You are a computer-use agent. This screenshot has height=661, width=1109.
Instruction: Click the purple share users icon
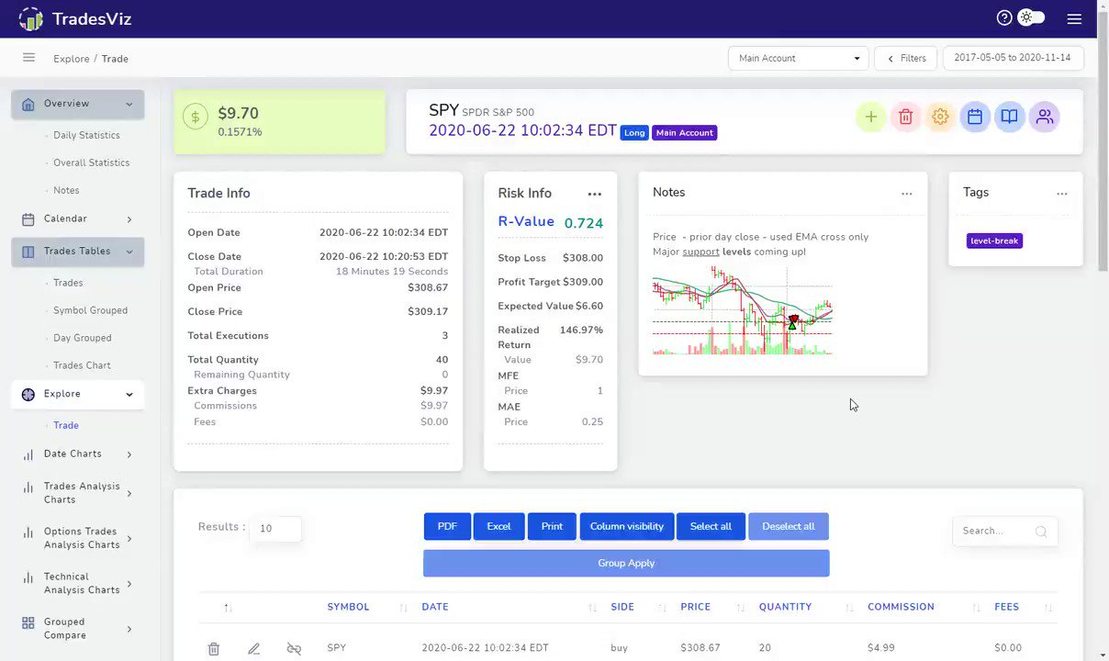point(1044,117)
